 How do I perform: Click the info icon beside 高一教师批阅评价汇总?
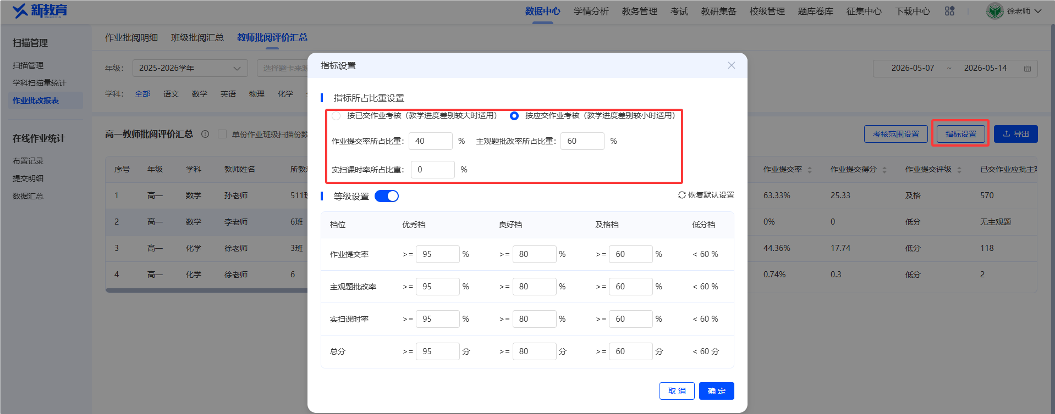point(205,134)
